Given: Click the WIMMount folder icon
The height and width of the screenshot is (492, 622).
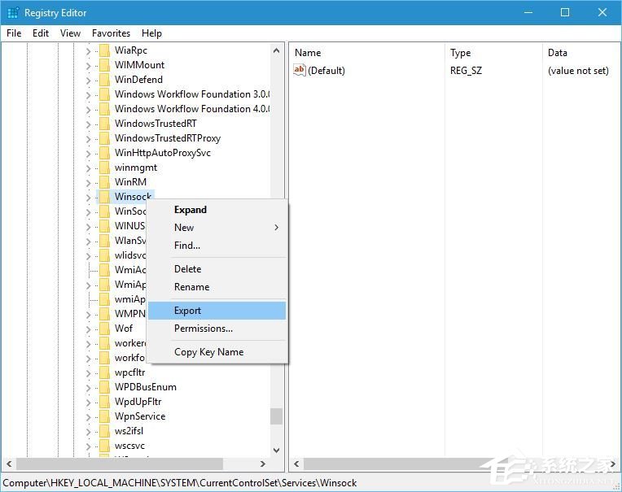Looking at the screenshot, I should pyautogui.click(x=103, y=65).
